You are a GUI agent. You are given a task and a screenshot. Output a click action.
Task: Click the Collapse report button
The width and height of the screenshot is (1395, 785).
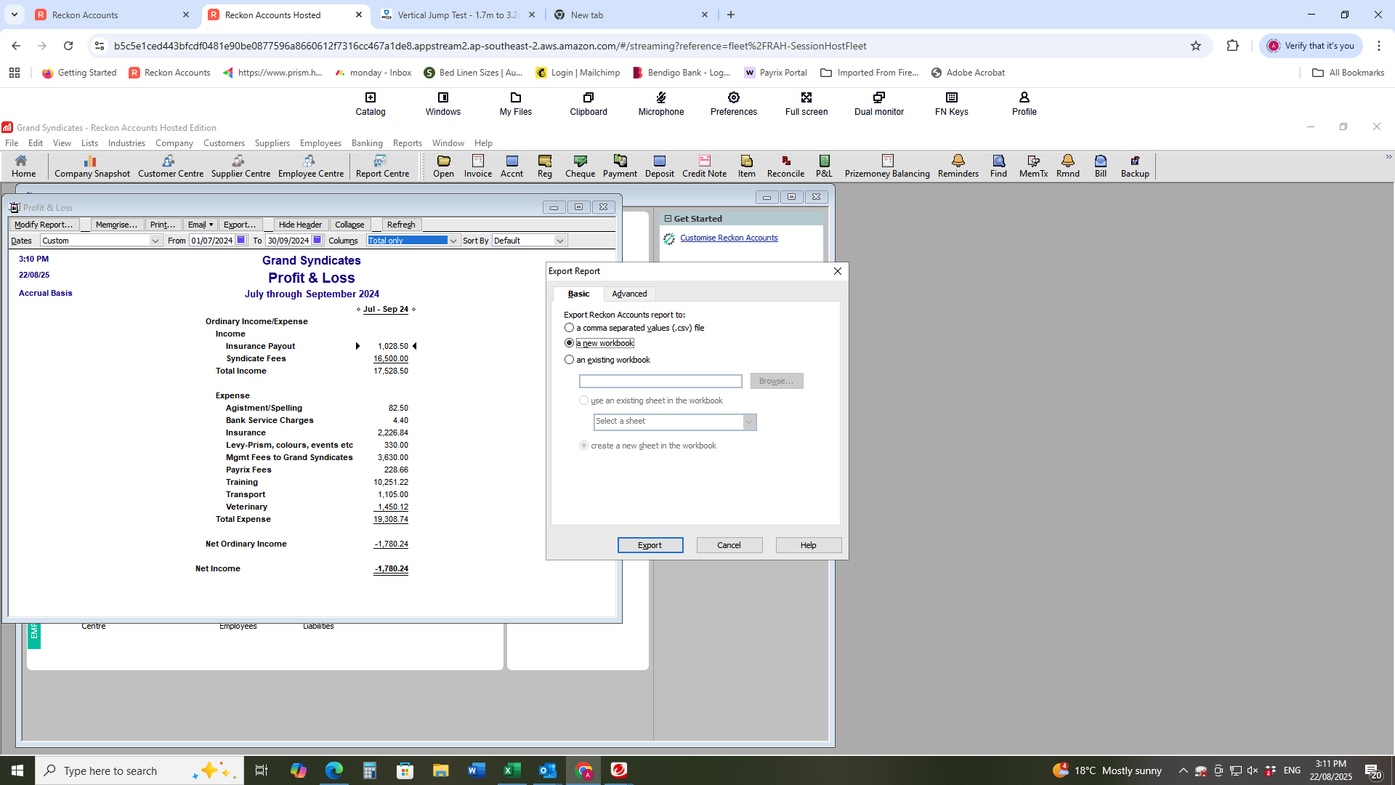(349, 225)
